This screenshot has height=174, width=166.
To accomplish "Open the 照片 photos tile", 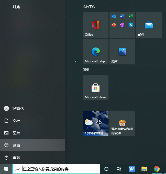I will (122, 52).
